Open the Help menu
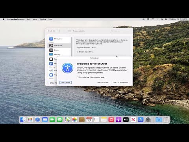 50,19
